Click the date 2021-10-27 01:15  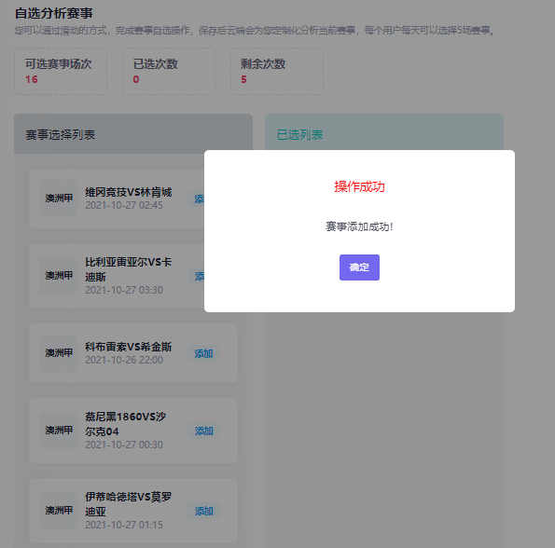(x=124, y=525)
